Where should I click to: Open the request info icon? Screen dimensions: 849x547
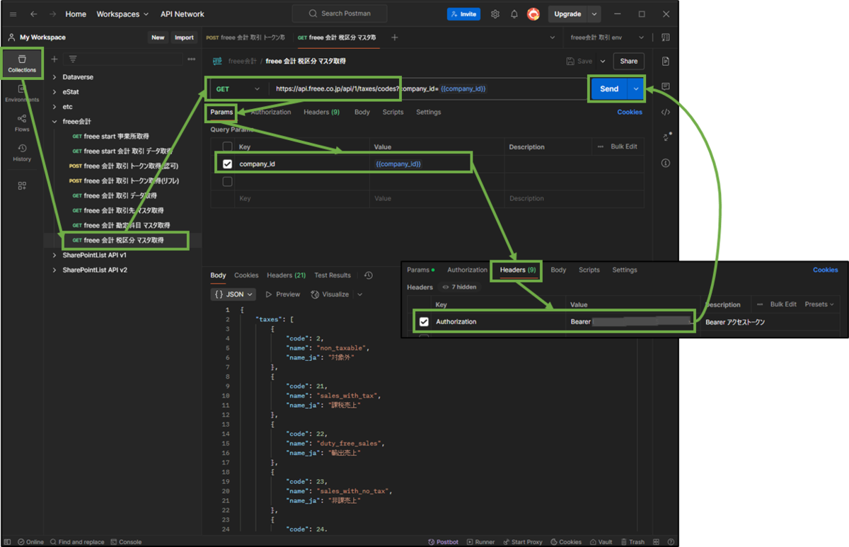[x=665, y=163]
